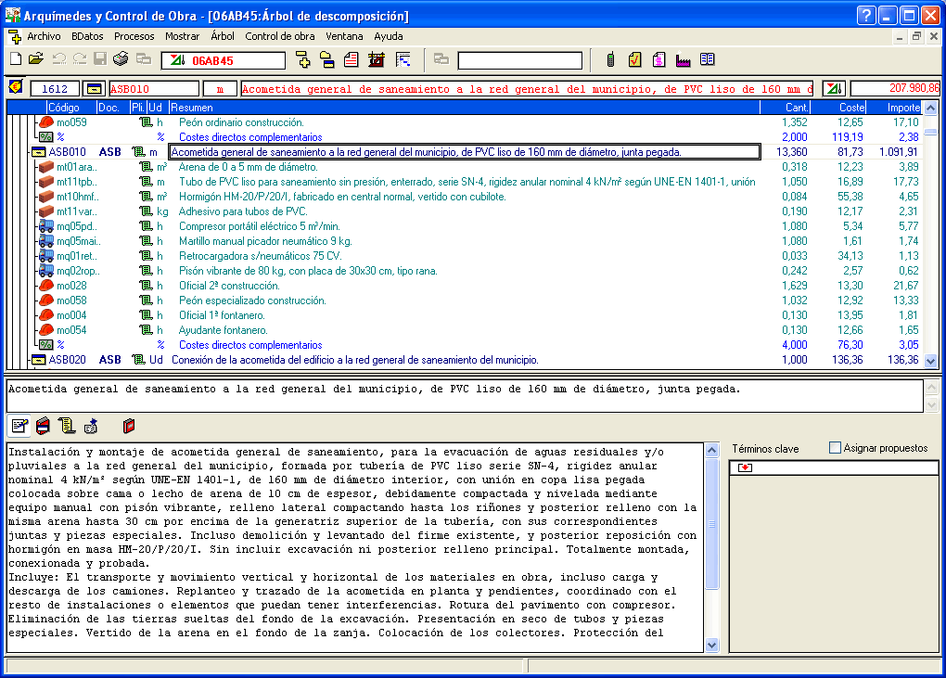Open the Archivo menu

click(44, 36)
